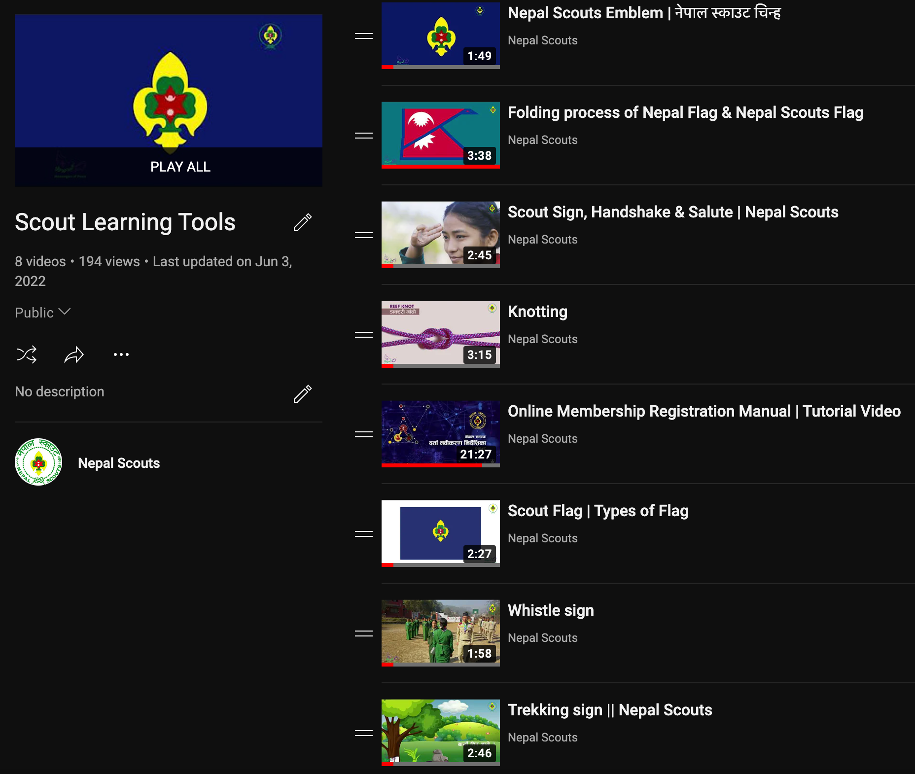
Task: Share the playlist using the arrow icon
Action: coord(74,354)
